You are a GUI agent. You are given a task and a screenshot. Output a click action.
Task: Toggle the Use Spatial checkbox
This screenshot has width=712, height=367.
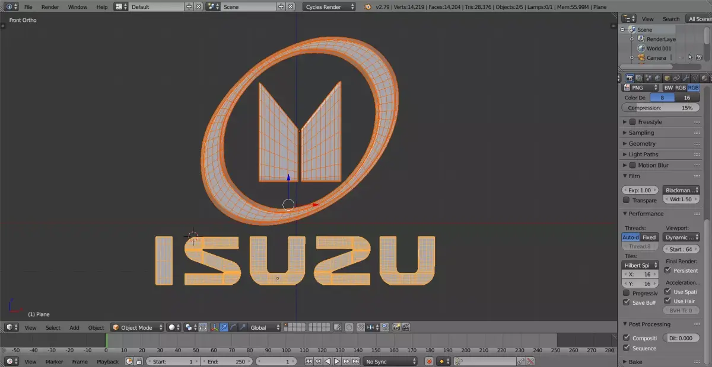[x=667, y=291]
